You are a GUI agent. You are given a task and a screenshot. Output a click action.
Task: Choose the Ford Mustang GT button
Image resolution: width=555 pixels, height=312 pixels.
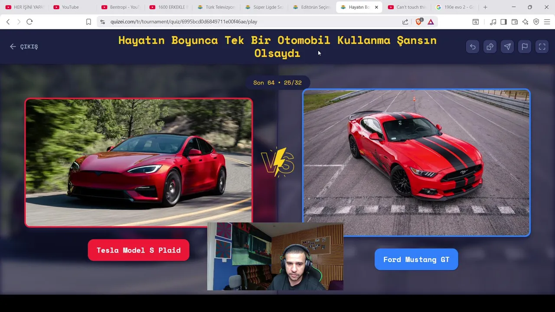(x=416, y=259)
